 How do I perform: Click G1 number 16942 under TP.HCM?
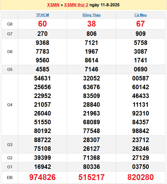[42, 167]
